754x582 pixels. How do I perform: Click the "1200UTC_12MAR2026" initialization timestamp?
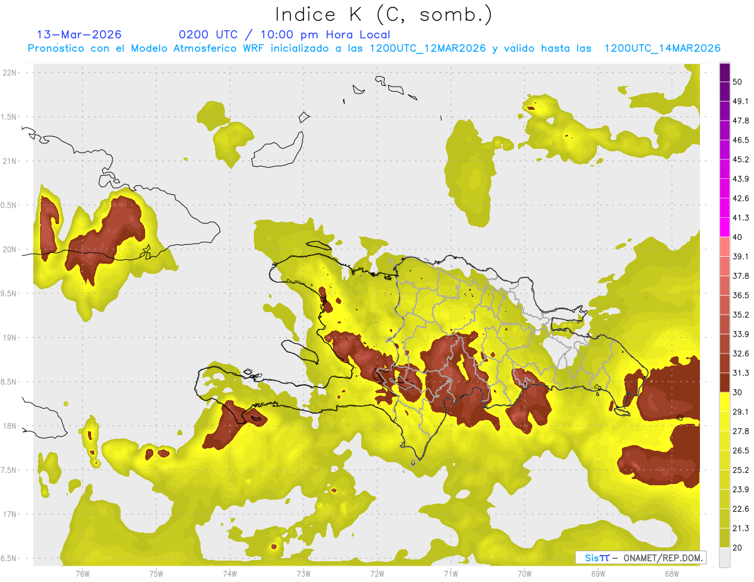click(427, 48)
